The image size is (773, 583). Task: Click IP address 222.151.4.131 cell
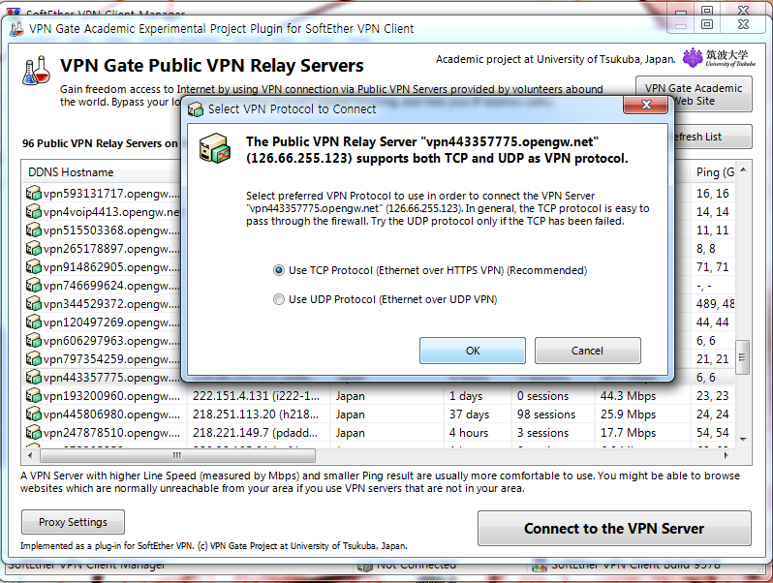pyautogui.click(x=256, y=396)
